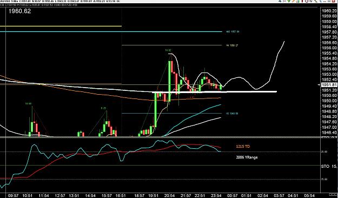Image resolution: width=338 pixels, height=198 pixels.
Task: Click the tall green candle at 20:54
Action: [x=170, y=81]
